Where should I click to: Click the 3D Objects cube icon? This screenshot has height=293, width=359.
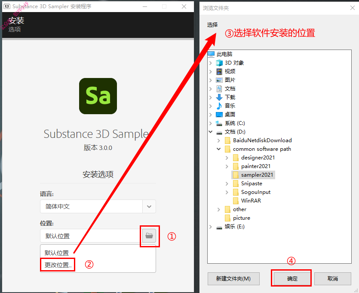point(219,63)
